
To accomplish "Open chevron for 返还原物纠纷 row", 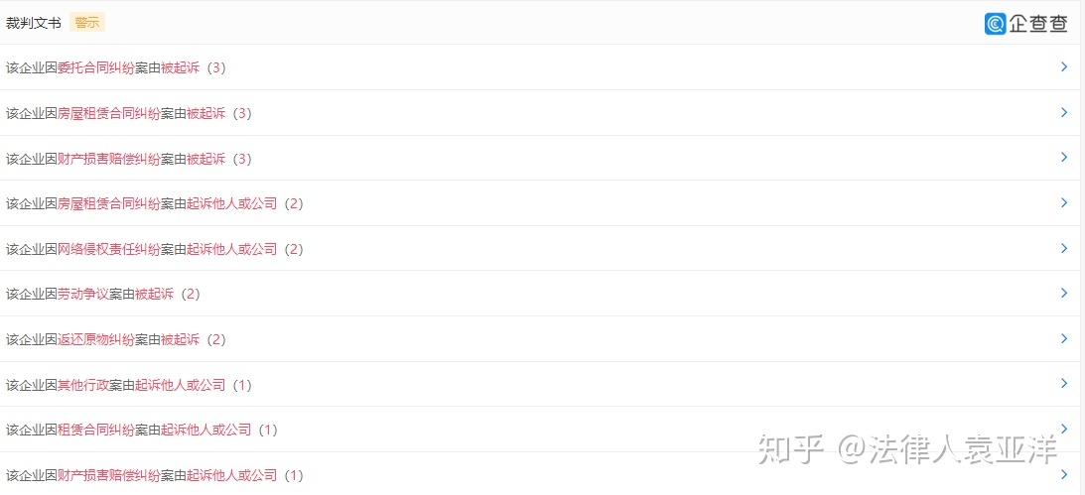I will tap(1064, 338).
